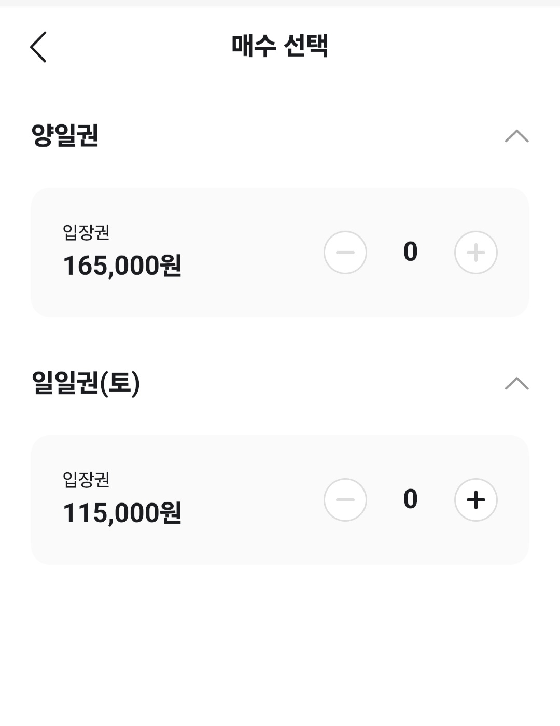Viewport: 560px width, 726px height.
Task: Tap the 165,000원 price text
Action: (x=122, y=266)
